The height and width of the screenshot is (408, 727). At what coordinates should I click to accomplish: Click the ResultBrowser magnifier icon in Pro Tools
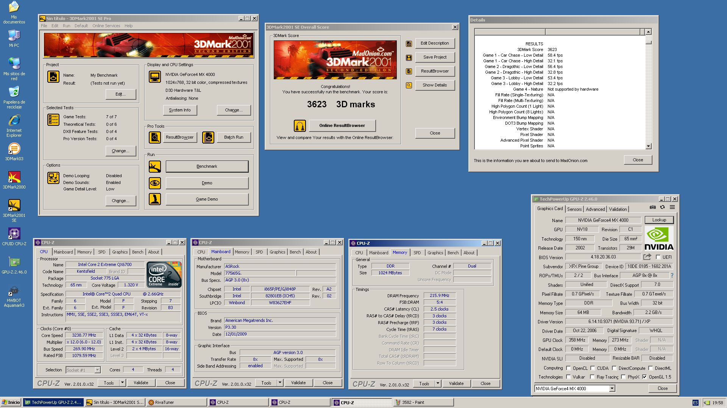tap(155, 138)
